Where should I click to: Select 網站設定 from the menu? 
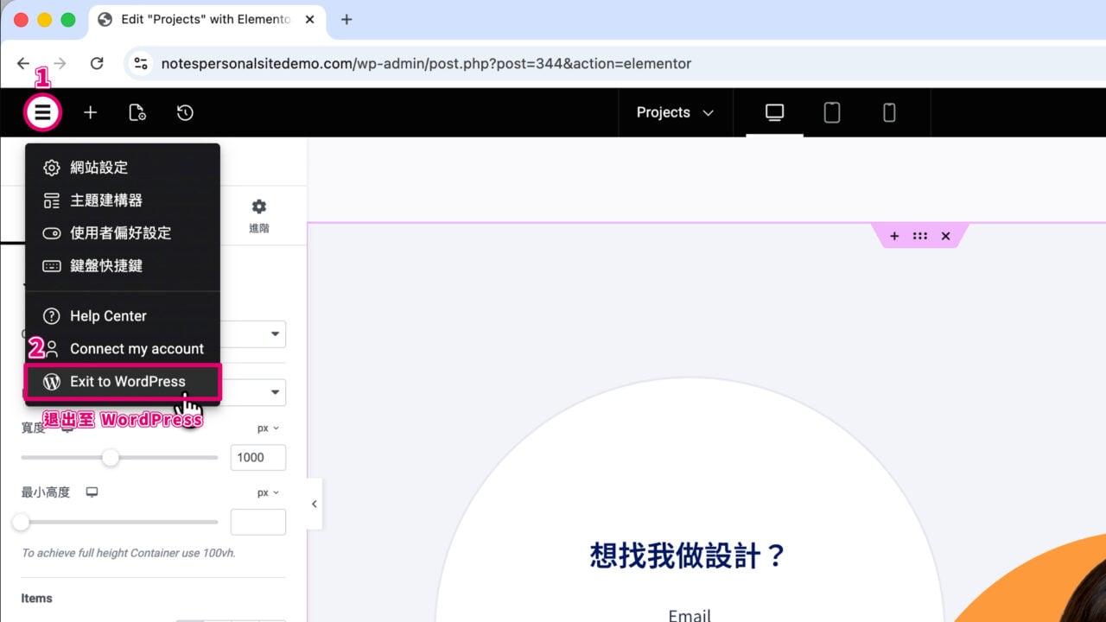pos(123,168)
